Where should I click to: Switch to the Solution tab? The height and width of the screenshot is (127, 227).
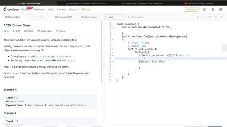tap(38, 17)
